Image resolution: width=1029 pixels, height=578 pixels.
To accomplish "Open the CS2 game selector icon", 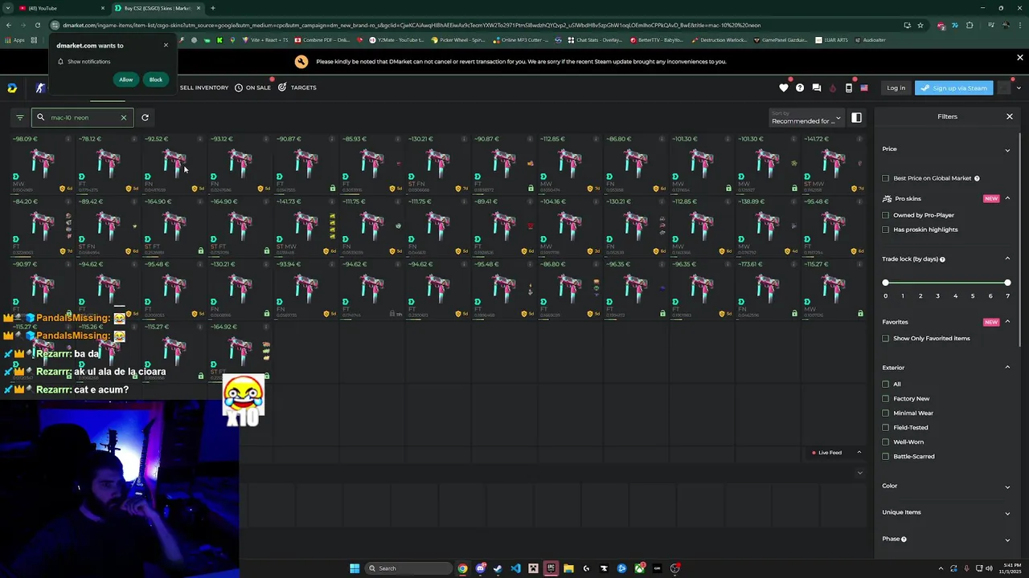I will (40, 88).
